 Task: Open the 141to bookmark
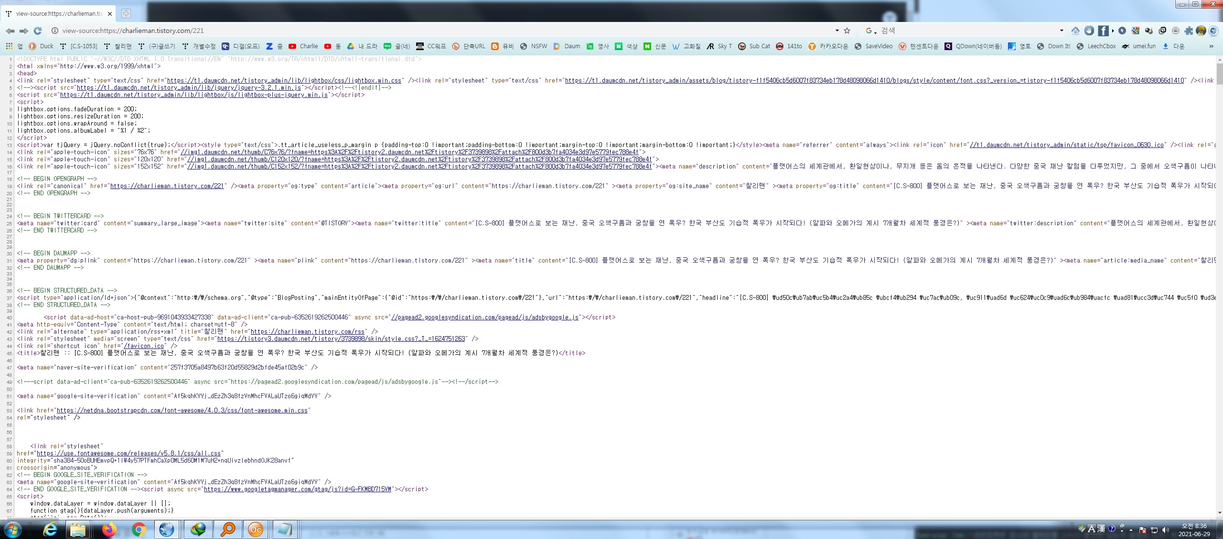click(789, 46)
